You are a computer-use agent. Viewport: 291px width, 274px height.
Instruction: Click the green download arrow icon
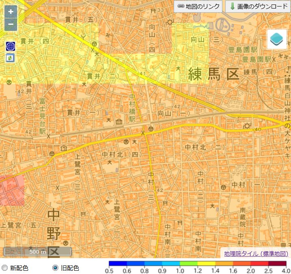click(232, 7)
